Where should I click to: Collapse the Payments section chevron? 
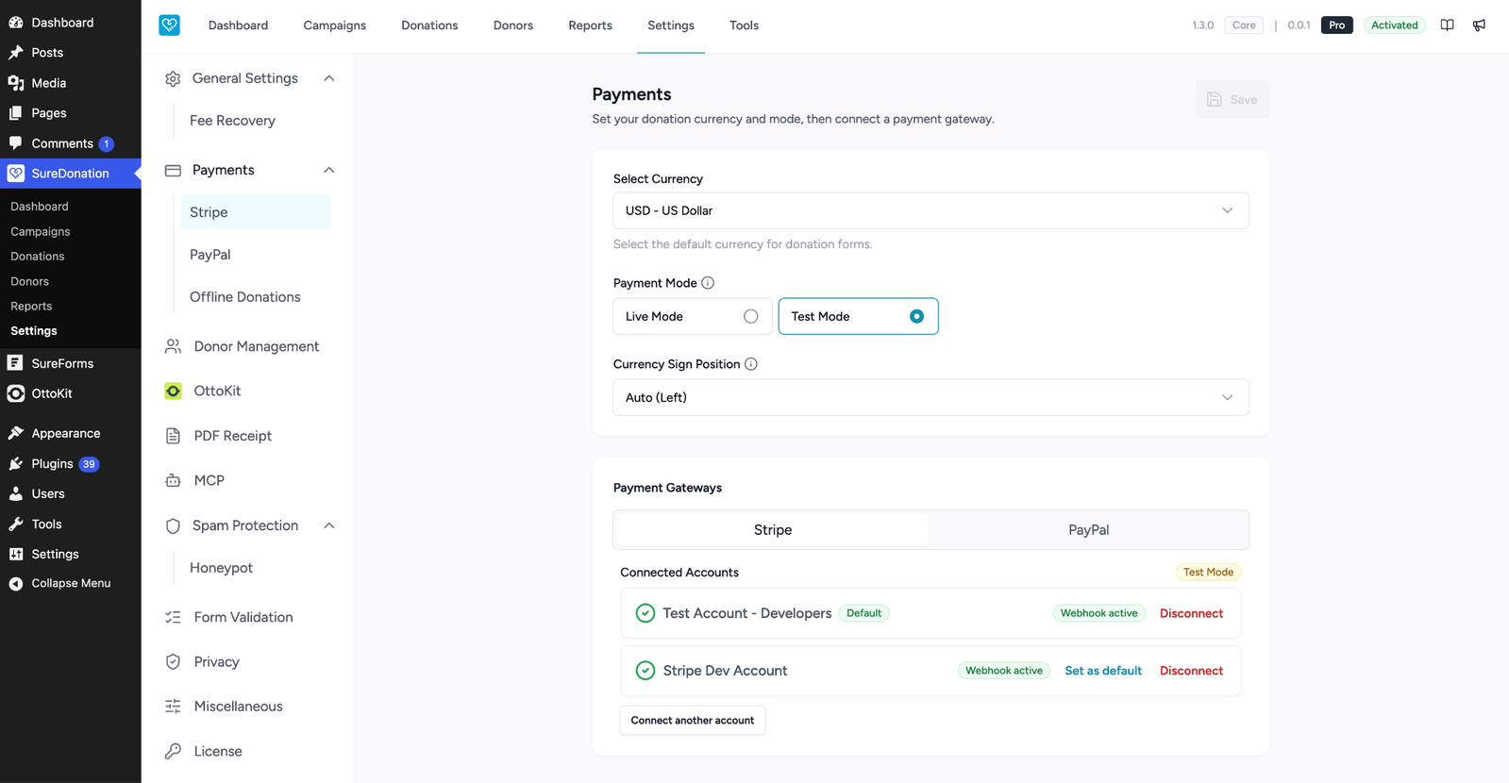point(329,171)
